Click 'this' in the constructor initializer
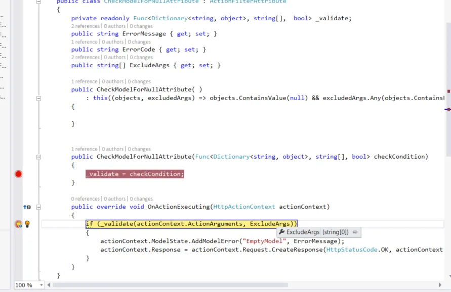Image resolution: width=451 pixels, height=292 pixels. (100, 98)
